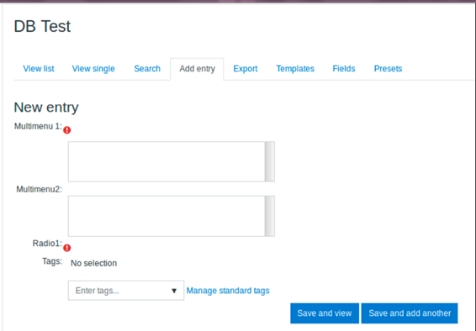This screenshot has width=476, height=331.
Task: Open the Fields tab
Action: 344,69
